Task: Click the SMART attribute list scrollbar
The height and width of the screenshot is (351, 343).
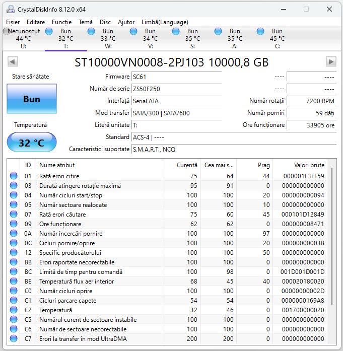Action: 331,236
